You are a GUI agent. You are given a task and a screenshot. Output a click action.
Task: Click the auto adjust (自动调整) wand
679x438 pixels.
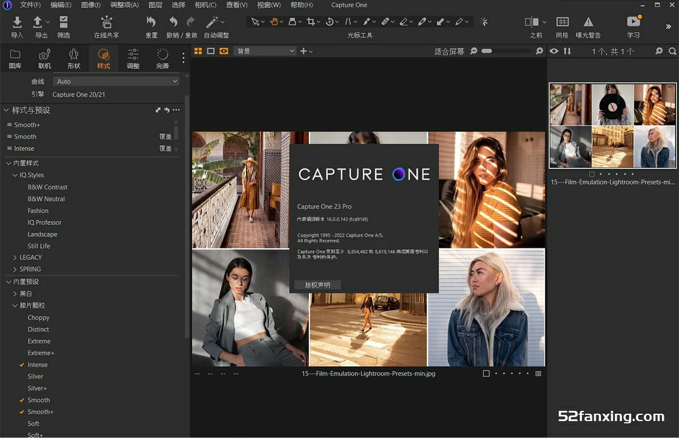[x=212, y=22]
